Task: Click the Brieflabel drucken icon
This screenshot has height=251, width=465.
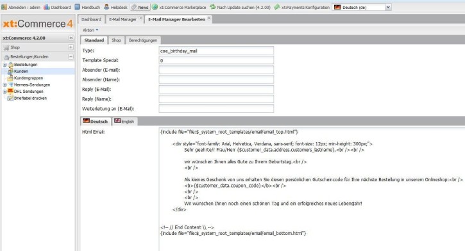Action: click(x=10, y=98)
